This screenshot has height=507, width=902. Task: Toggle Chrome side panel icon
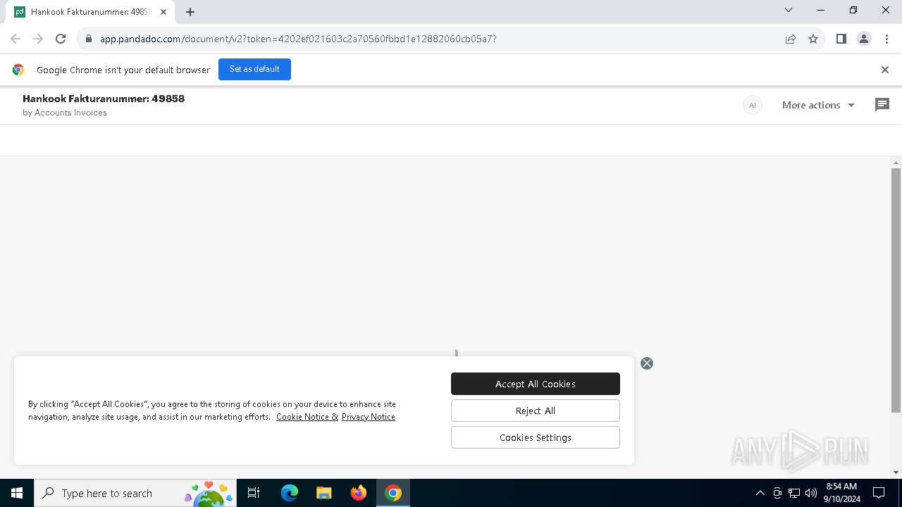tap(841, 39)
